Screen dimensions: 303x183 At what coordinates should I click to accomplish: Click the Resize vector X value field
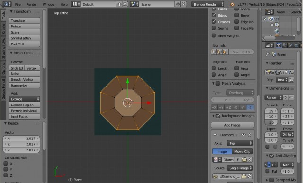click(21, 139)
